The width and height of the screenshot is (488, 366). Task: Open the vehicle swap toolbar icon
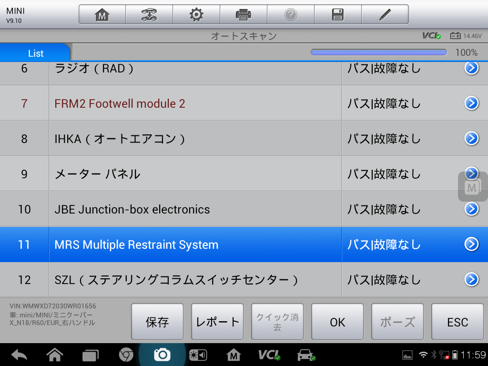(149, 14)
